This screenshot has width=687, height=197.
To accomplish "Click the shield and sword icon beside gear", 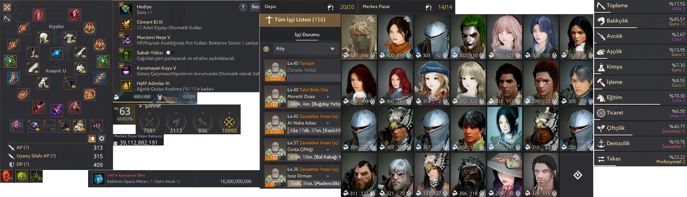I will point(92,138).
